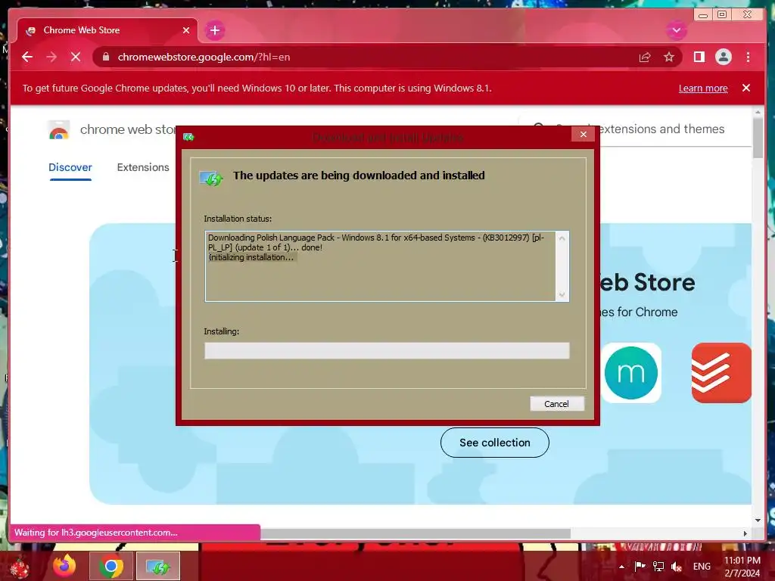Click the red Todoist app icon
The width and height of the screenshot is (775, 581).
click(721, 373)
